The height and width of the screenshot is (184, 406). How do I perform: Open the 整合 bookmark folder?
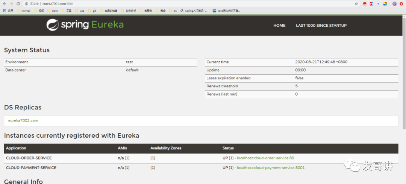pos(161,11)
